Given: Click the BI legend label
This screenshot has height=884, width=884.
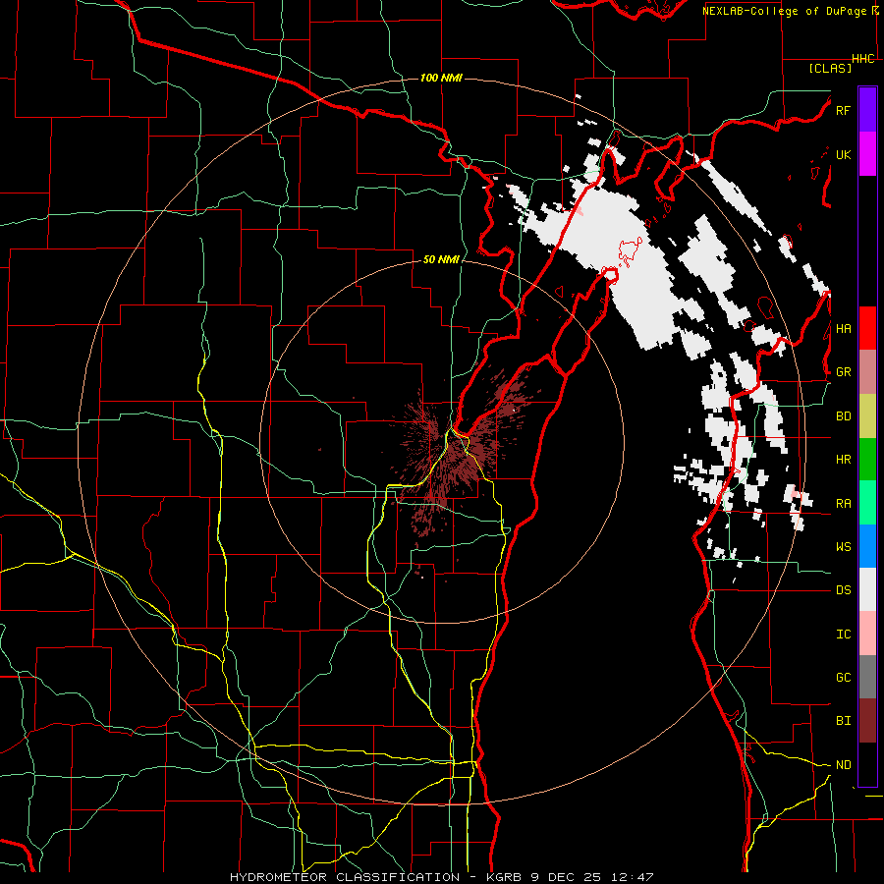Looking at the screenshot, I should pos(843,721).
